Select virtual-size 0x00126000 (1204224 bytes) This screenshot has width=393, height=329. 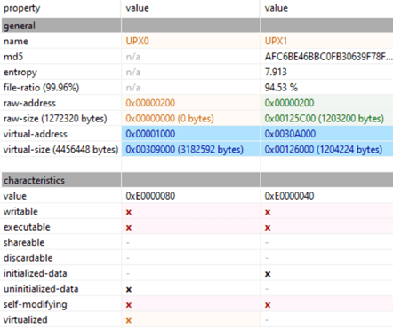tap(324, 150)
